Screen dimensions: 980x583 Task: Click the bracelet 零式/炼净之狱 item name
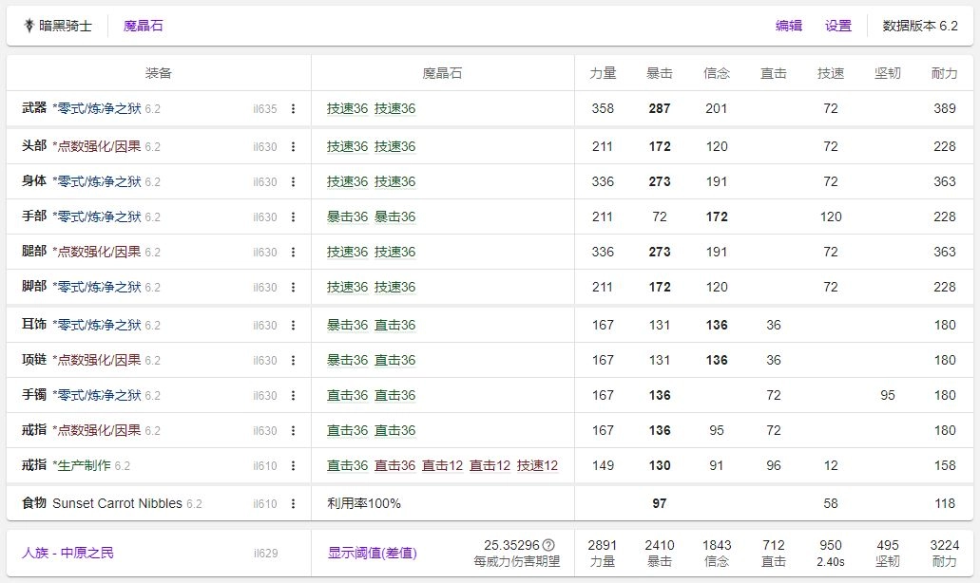[97, 395]
